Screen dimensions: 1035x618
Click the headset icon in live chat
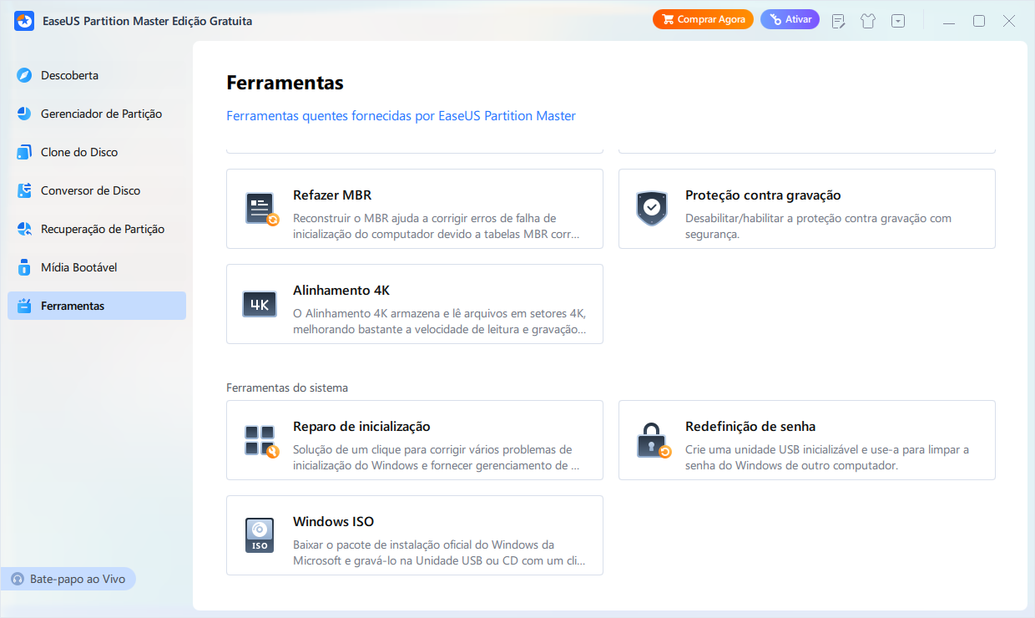pos(18,579)
